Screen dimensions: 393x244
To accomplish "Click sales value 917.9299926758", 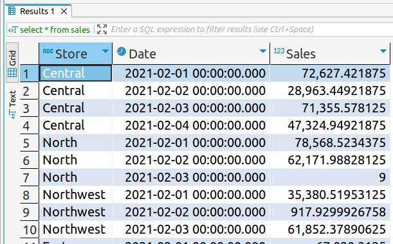I will 330,213.
